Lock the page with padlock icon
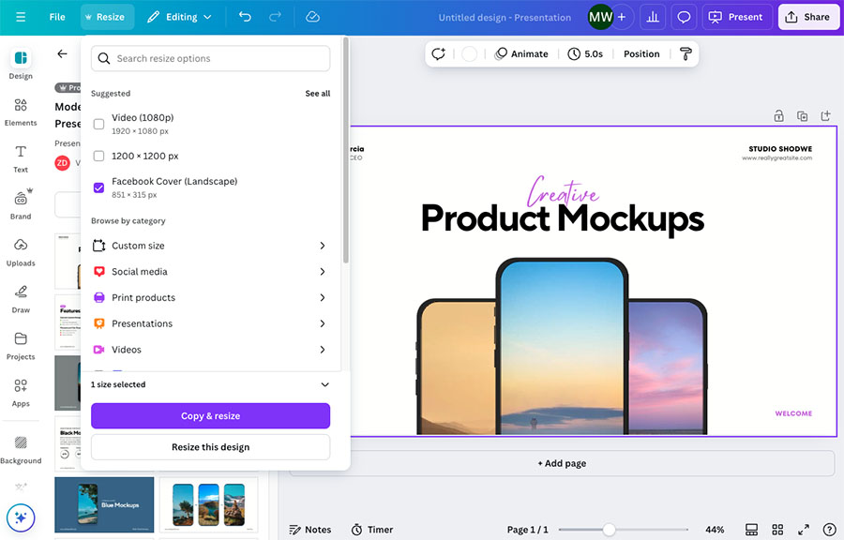The width and height of the screenshot is (844, 540). 778,115
